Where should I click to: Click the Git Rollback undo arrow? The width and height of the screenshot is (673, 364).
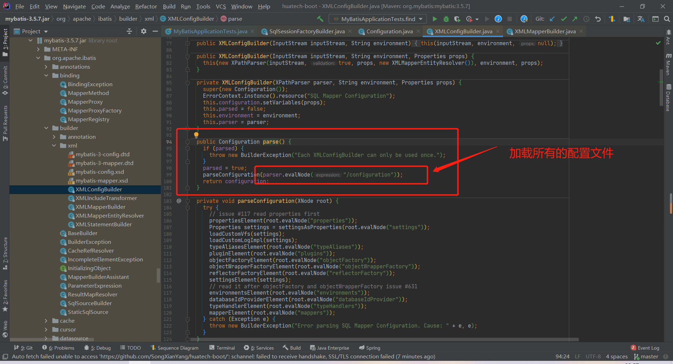[598, 19]
